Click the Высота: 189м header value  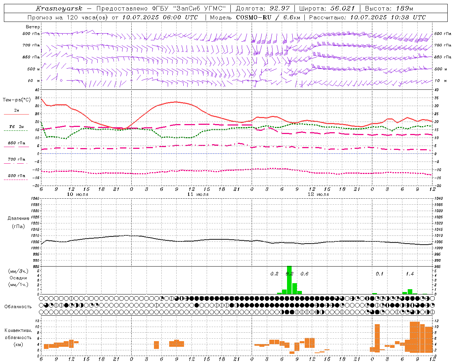pyautogui.click(x=389, y=8)
